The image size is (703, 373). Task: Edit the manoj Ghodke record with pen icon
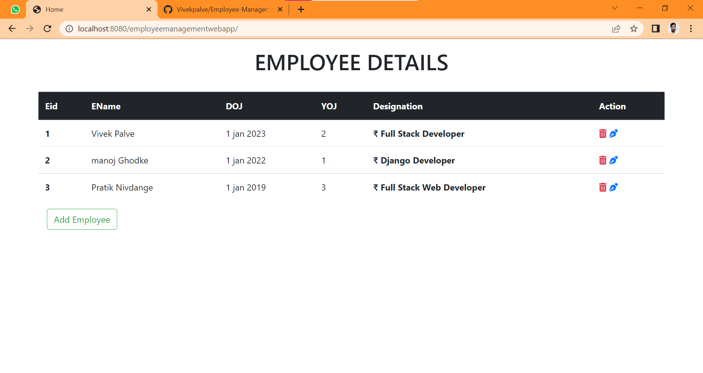[x=613, y=160]
